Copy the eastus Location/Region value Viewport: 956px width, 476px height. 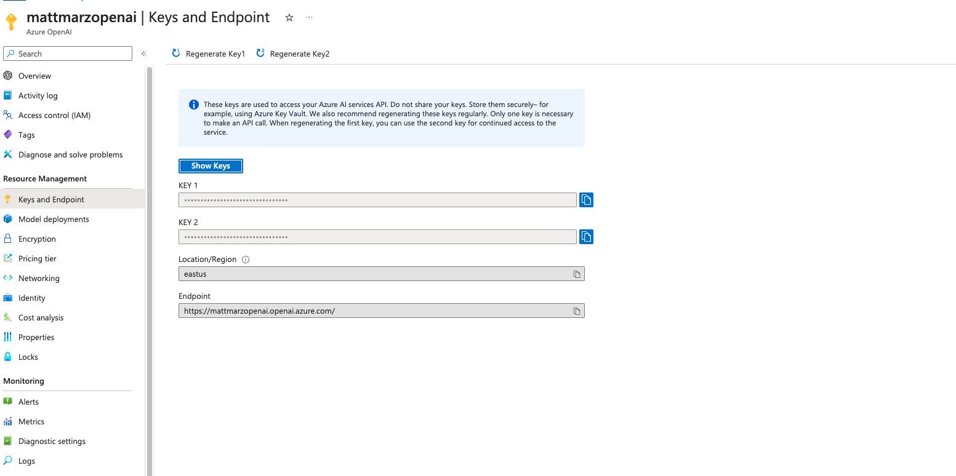576,274
